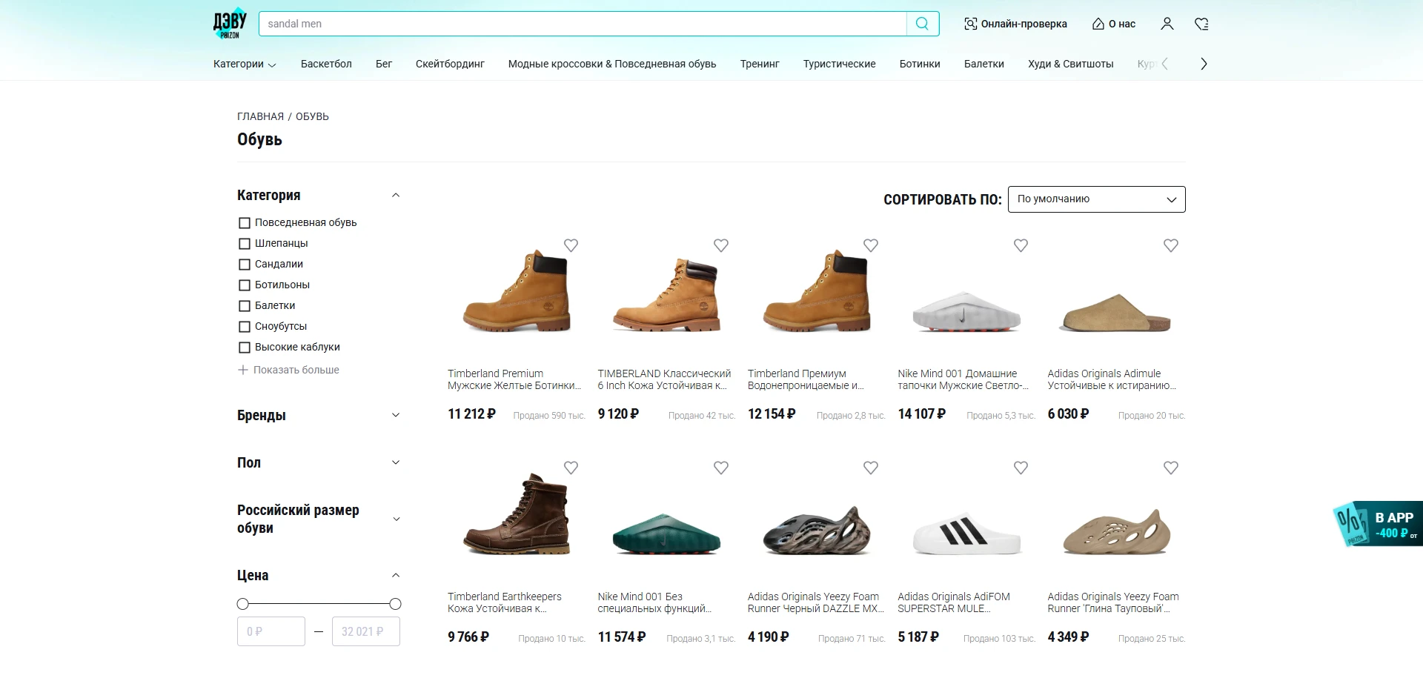Image resolution: width=1423 pixels, height=681 pixels.
Task: Favorite the Adidas AdiFOM SUPERSTAR MULE
Action: click(x=1021, y=468)
